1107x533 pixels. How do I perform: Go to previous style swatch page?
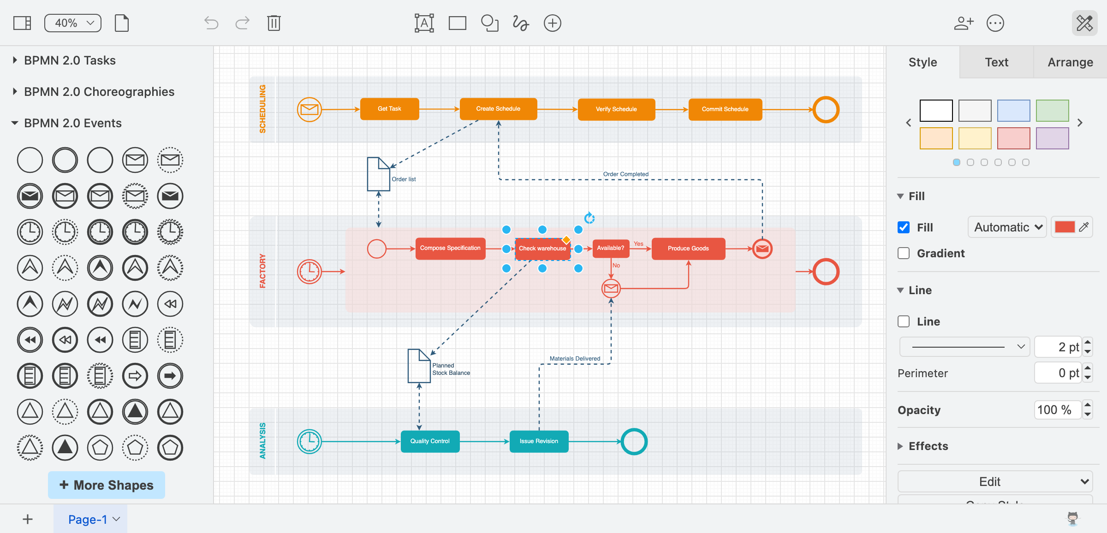(909, 123)
